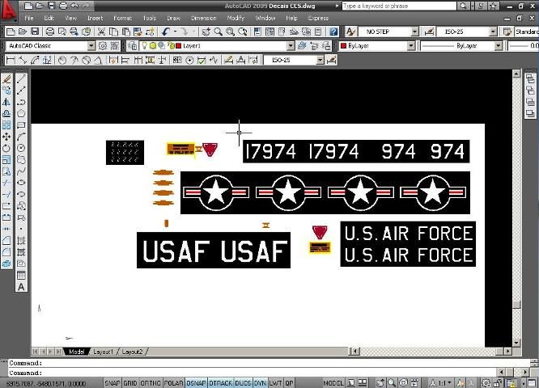Click the Workspace Settings gear icon
The height and width of the screenshot is (388, 539).
[x=103, y=45]
